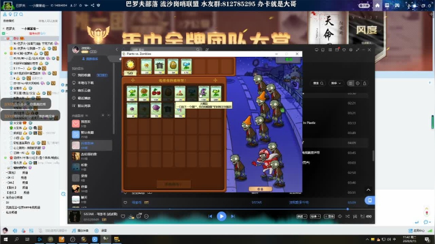The image size is (435, 244).
Task: Click the music player search box
Action: pos(166,50)
